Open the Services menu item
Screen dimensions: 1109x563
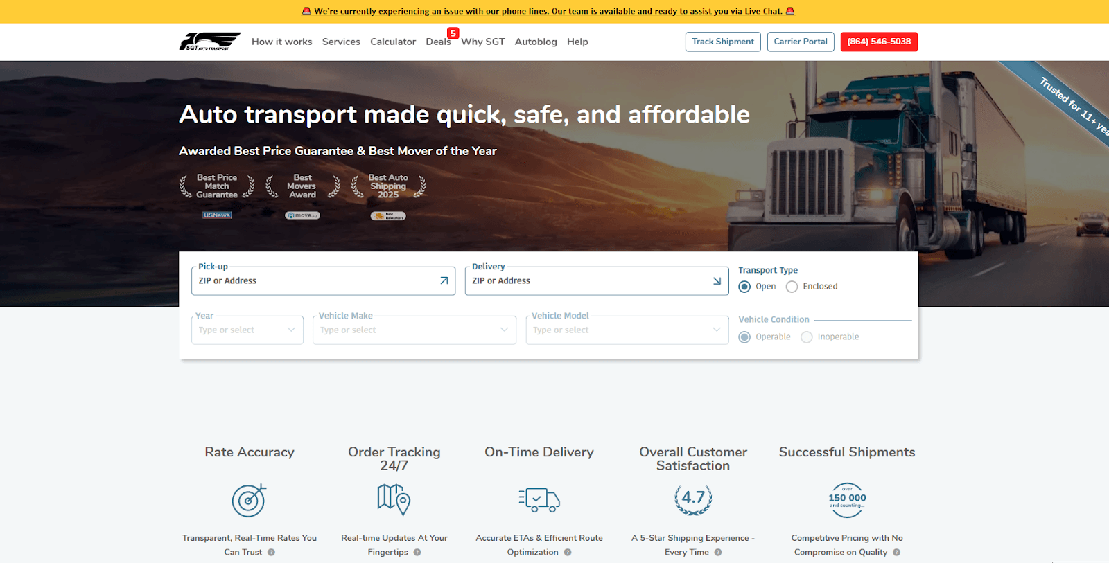(341, 42)
